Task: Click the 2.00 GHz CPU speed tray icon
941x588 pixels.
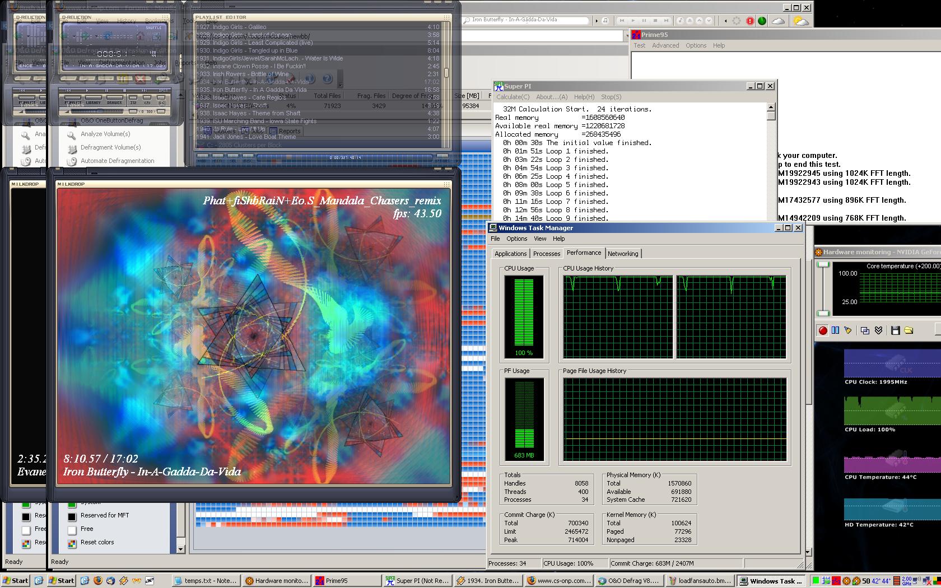Action: click(906, 581)
